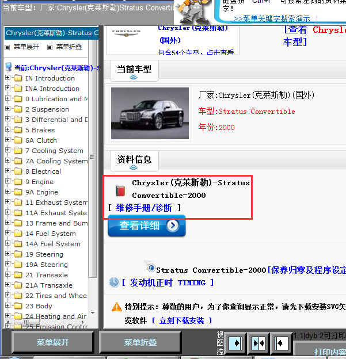
Task: Open the 当前车型 tab
Action: tap(134, 71)
